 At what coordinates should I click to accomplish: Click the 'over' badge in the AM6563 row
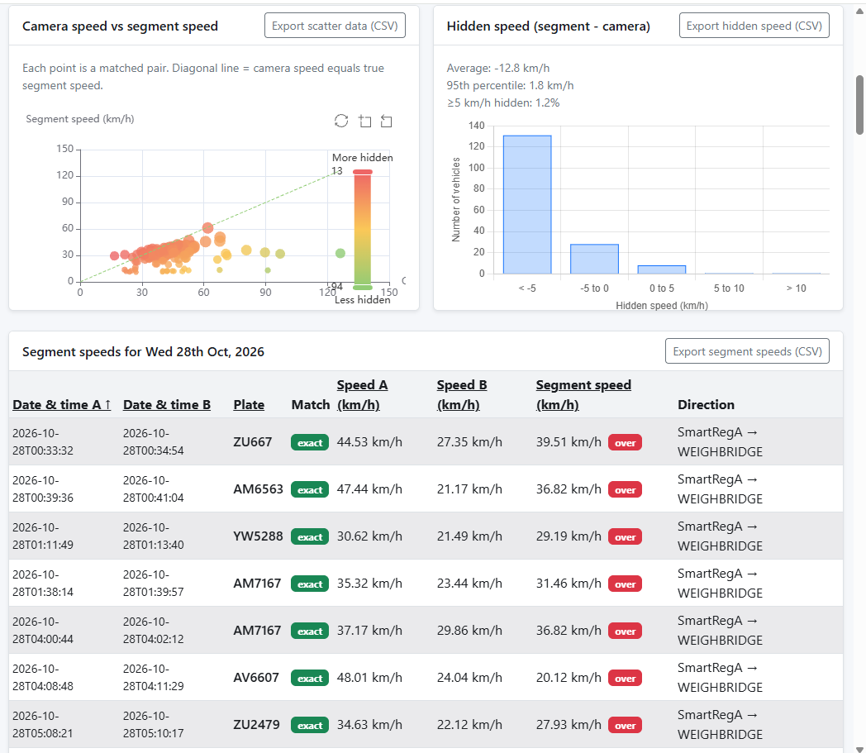pos(626,489)
